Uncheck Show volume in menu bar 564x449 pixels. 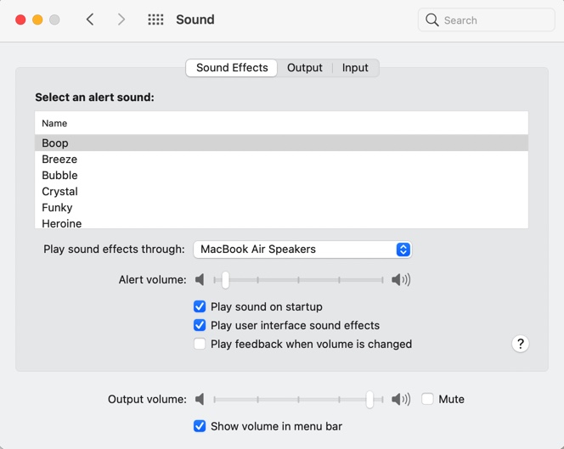[200, 426]
